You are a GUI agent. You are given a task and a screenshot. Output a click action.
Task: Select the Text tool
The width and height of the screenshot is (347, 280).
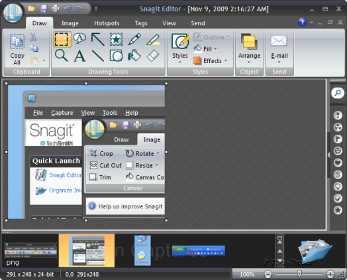(79, 56)
